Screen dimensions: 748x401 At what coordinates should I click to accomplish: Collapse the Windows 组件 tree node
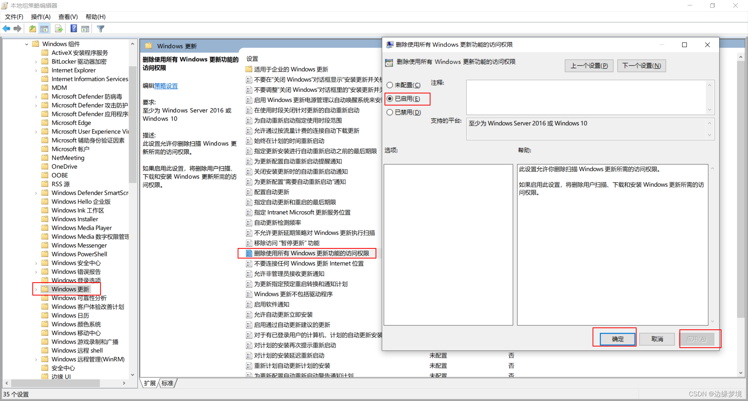[x=26, y=44]
